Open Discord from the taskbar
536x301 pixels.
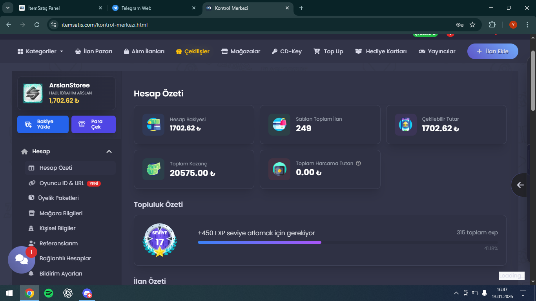tap(87, 293)
